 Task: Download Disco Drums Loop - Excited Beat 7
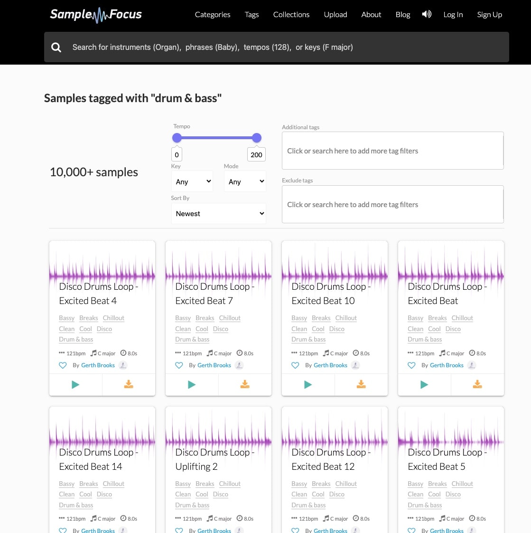click(245, 385)
